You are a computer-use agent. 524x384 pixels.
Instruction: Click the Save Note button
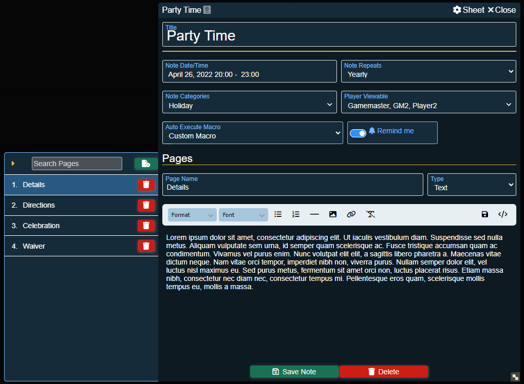point(294,372)
